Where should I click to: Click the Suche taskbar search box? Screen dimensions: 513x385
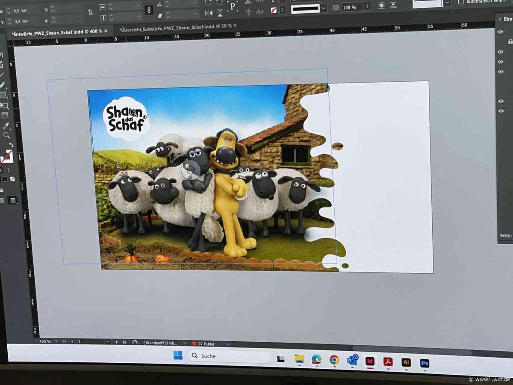click(x=230, y=356)
